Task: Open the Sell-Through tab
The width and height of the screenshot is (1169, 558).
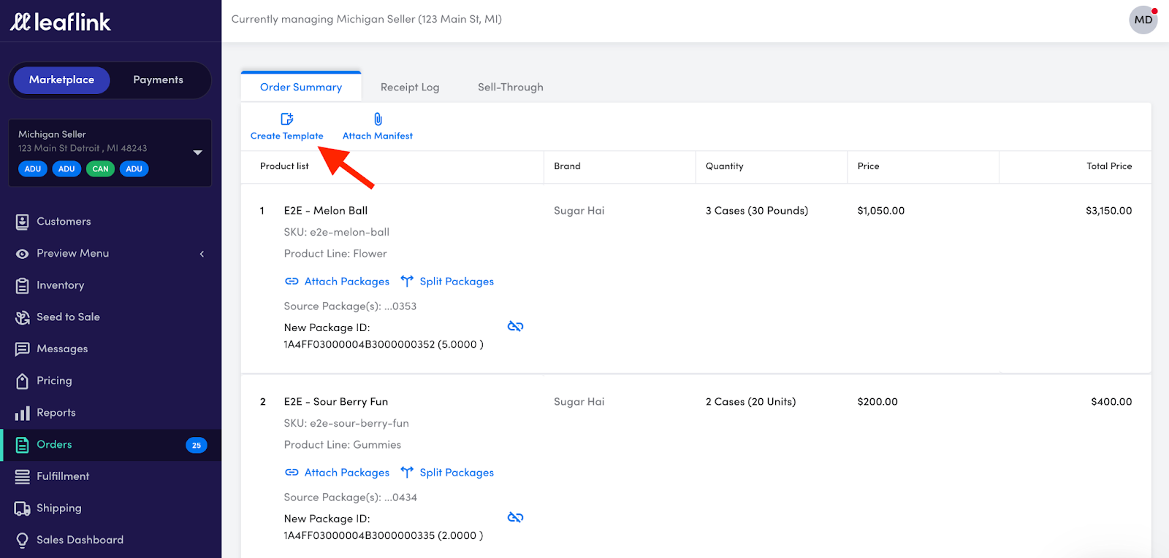Action: tap(511, 87)
